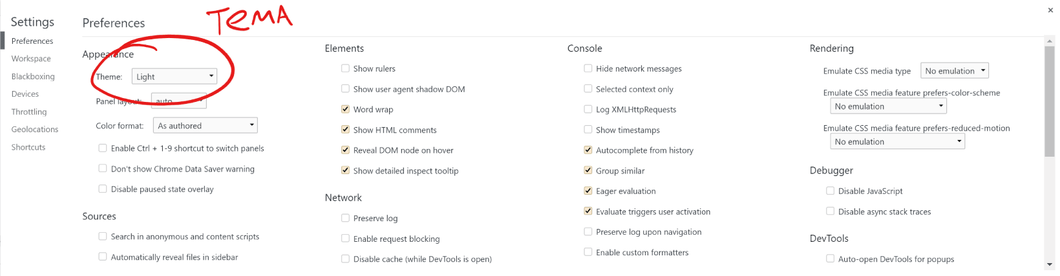This screenshot has width=1060, height=276.
Task: Open the prefers-color-scheme emulation dropdown
Action: pyautogui.click(x=888, y=106)
